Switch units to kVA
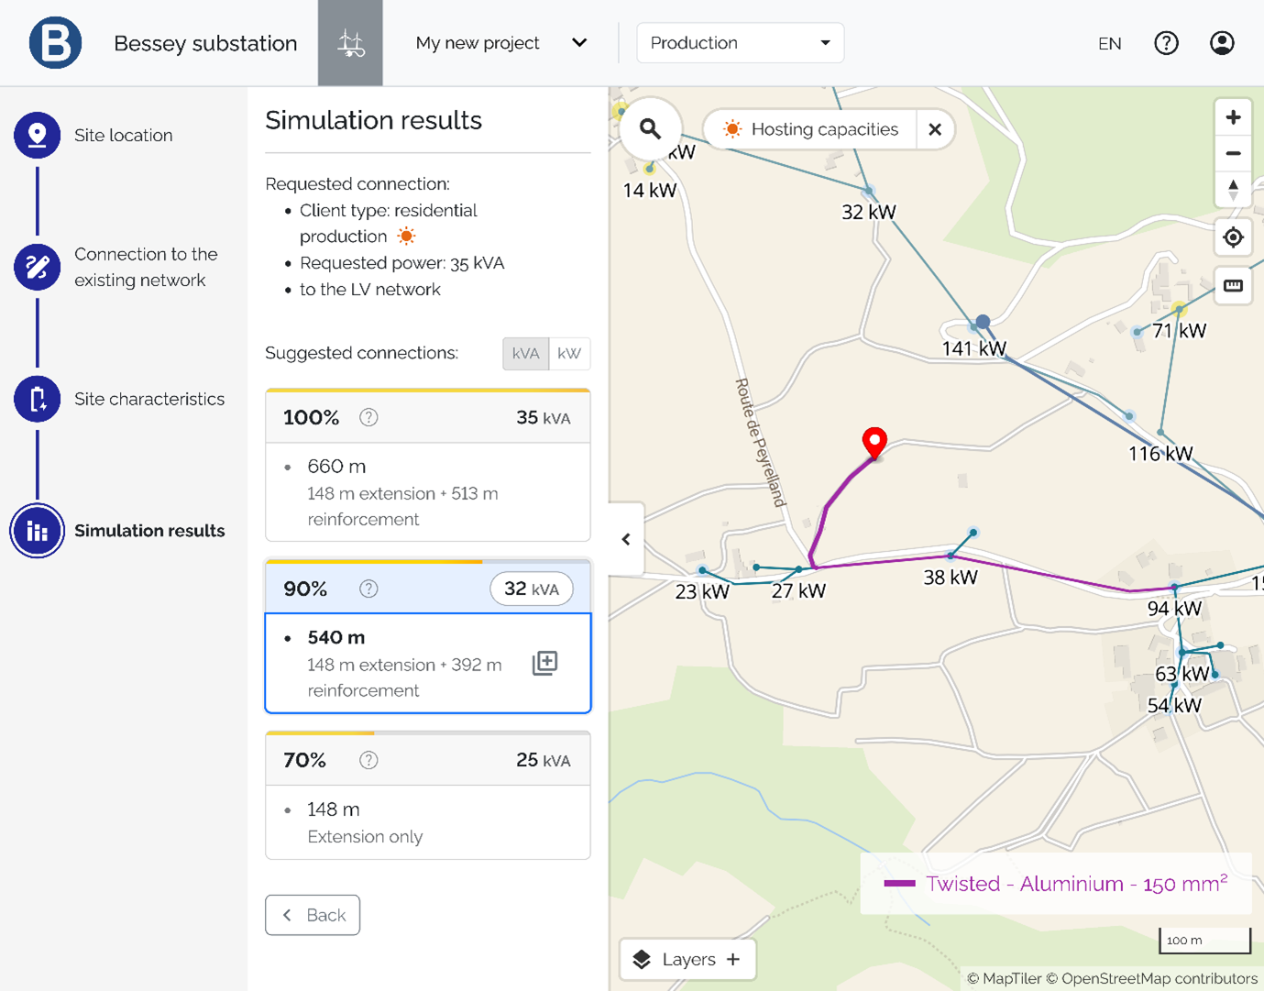 tap(525, 354)
